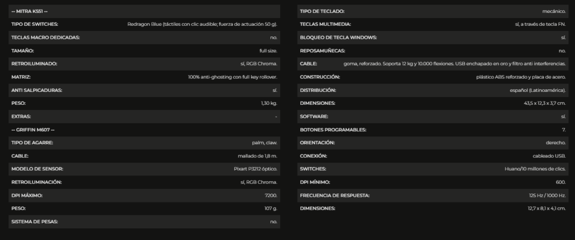Click the MITRA K551 section header

(29, 11)
